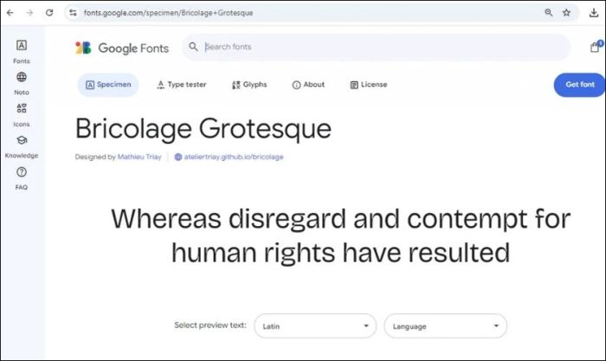The width and height of the screenshot is (606, 361).
Task: Open Noto section in sidebar
Action: [x=22, y=83]
